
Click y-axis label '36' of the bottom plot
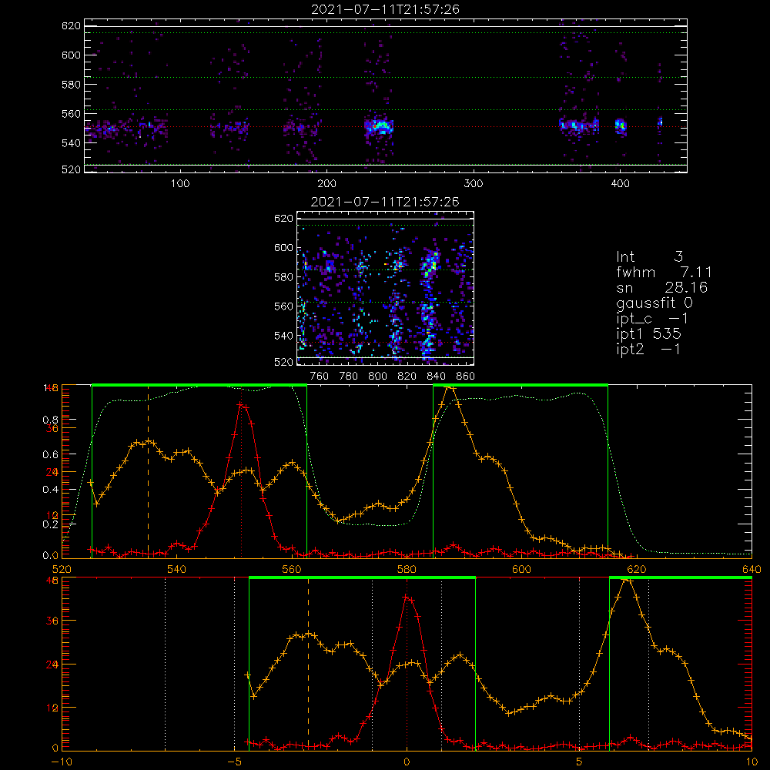pyautogui.click(x=52, y=621)
